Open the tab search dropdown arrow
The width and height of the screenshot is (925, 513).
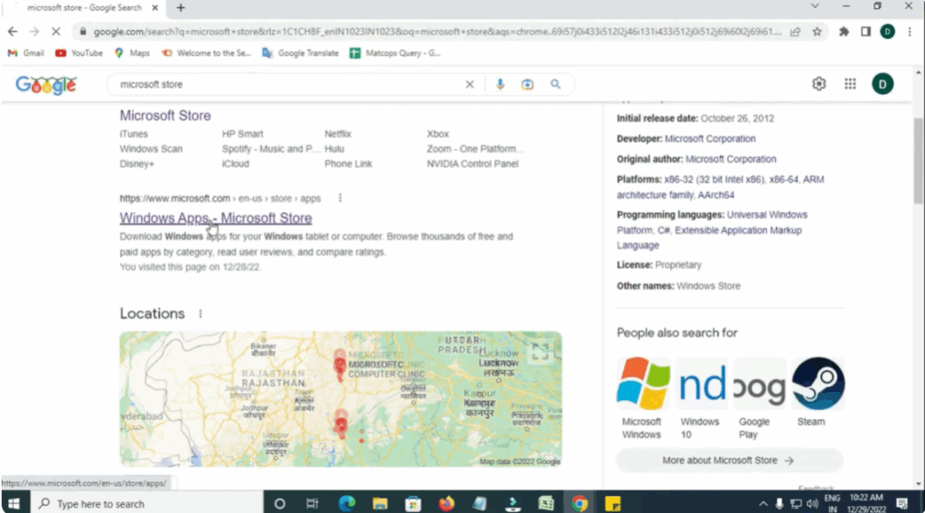[x=815, y=6]
